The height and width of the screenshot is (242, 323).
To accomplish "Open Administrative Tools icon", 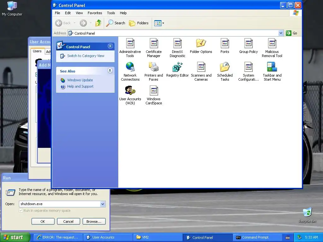I will click(x=130, y=48).
